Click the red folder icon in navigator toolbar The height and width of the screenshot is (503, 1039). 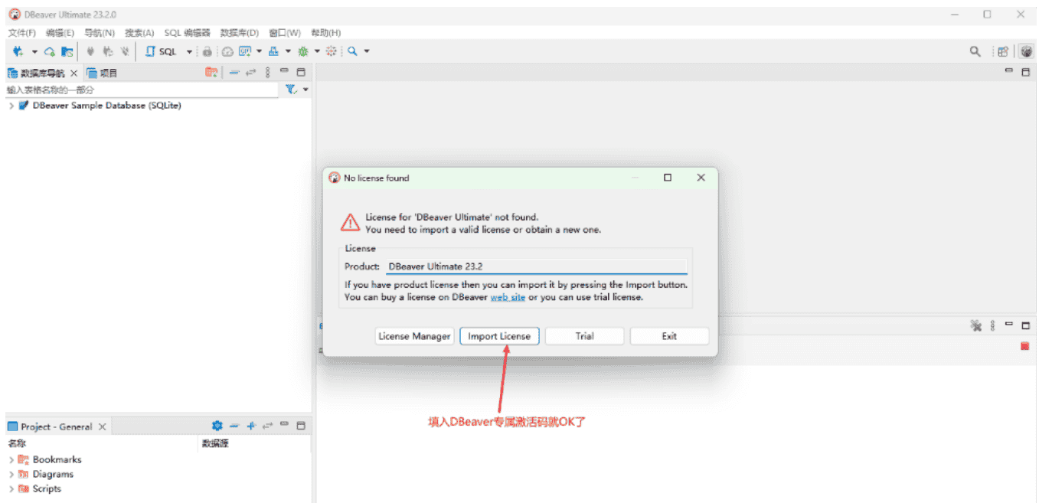click(211, 73)
